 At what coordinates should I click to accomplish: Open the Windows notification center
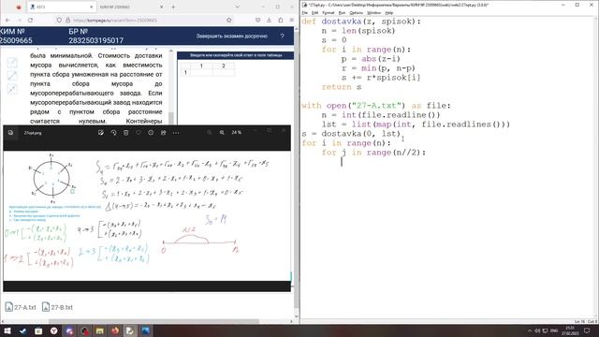(587, 330)
